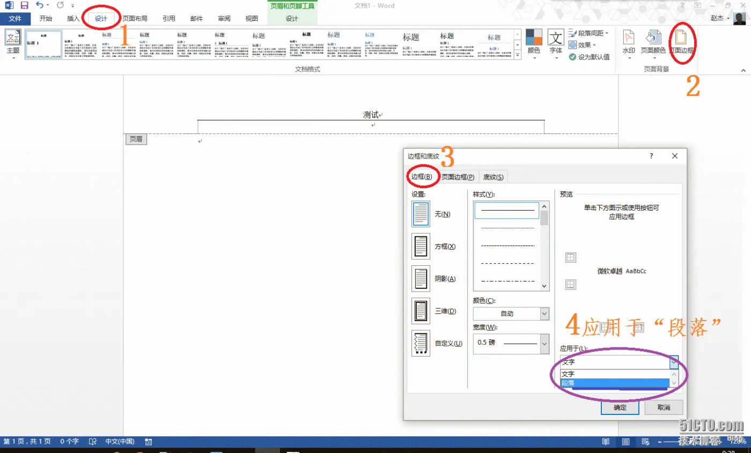Click the 应用于 dropdown arrow

(x=674, y=362)
